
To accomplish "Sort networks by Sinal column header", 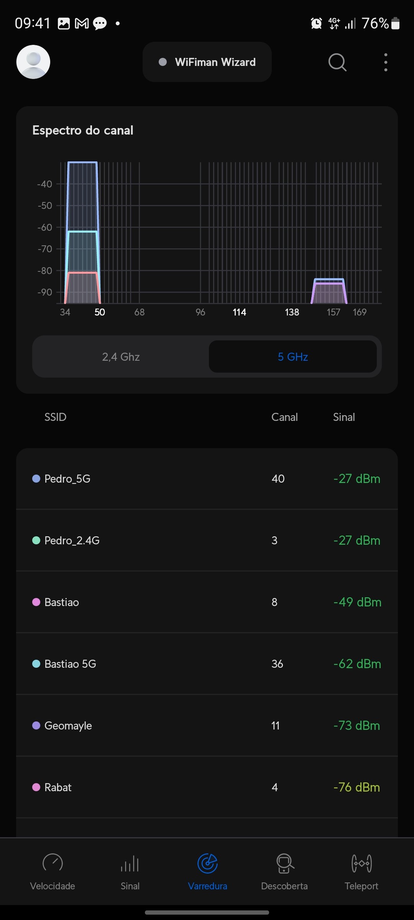I will click(344, 417).
